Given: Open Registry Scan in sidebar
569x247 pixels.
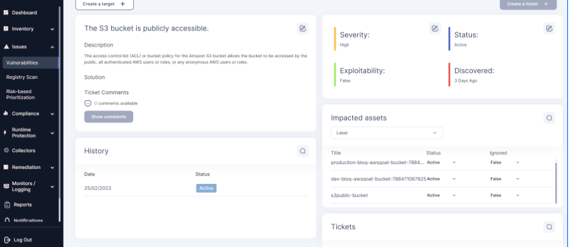Looking at the screenshot, I should point(22,77).
